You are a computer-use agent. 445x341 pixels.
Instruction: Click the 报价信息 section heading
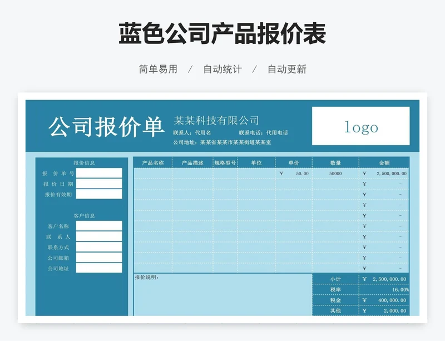(85, 162)
